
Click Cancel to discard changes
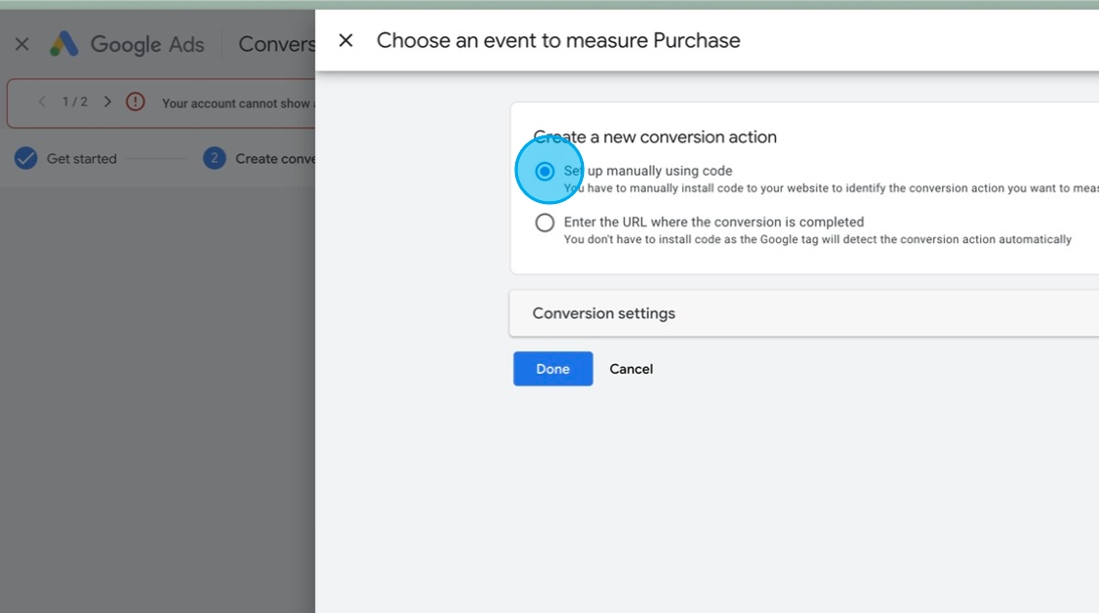coord(631,369)
